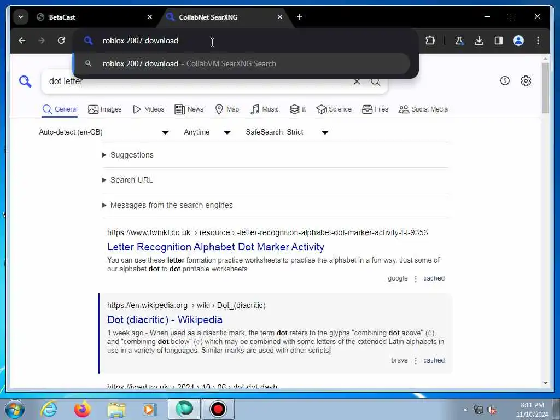This screenshot has width=560, height=420.
Task: Clear the dot letter search query
Action: (x=357, y=81)
